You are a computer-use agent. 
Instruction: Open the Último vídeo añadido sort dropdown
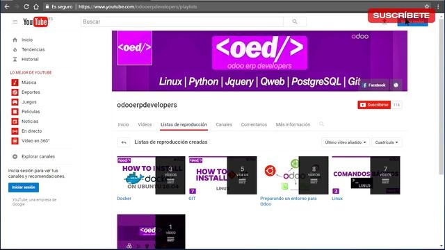point(346,142)
